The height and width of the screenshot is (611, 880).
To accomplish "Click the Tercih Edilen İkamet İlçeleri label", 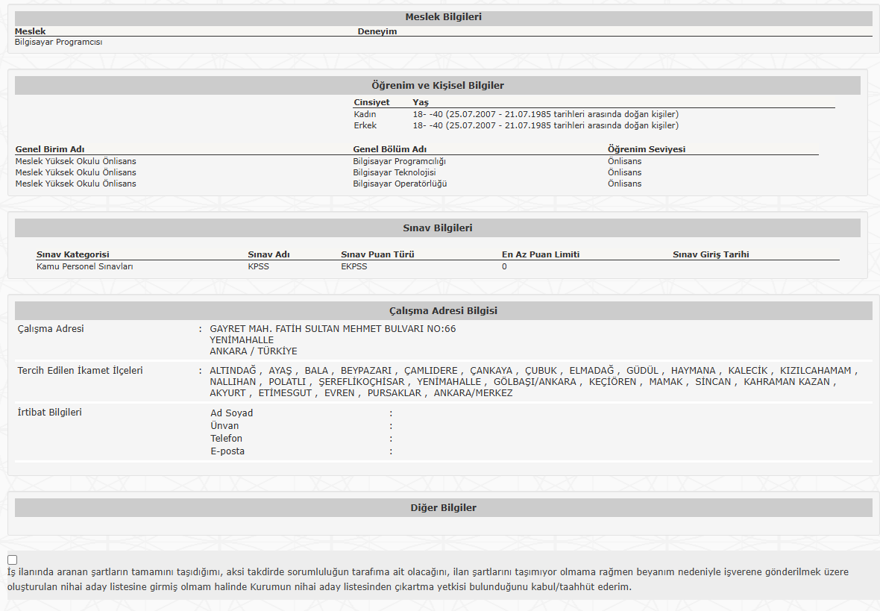I will [x=80, y=371].
